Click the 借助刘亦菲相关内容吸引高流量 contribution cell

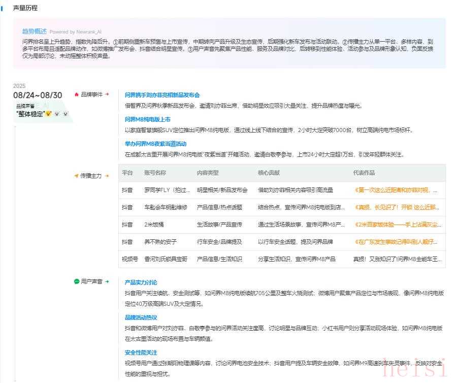tap(296, 190)
